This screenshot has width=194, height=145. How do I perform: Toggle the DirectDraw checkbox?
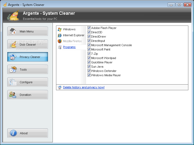tap(89, 37)
